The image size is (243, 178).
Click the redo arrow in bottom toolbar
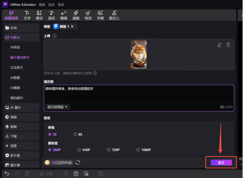(17, 174)
